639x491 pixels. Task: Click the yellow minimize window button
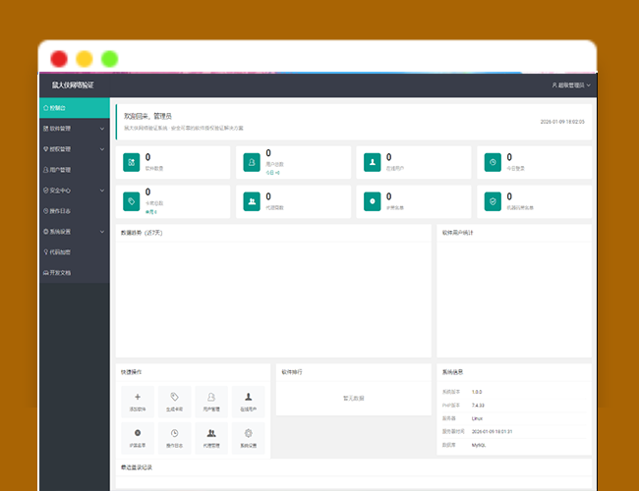[85, 59]
